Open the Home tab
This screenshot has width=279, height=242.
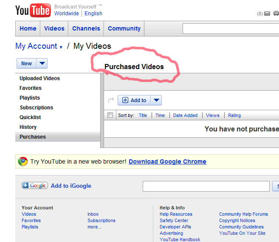point(28,28)
